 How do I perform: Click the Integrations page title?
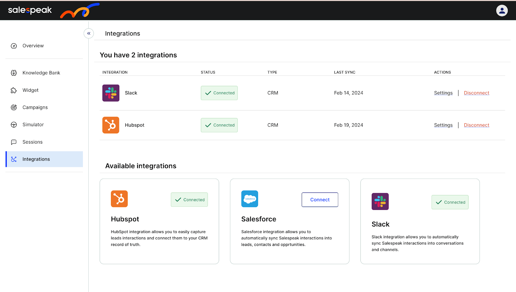(123, 33)
